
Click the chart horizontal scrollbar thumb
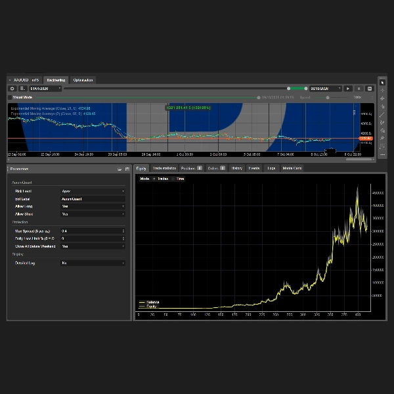359,160
